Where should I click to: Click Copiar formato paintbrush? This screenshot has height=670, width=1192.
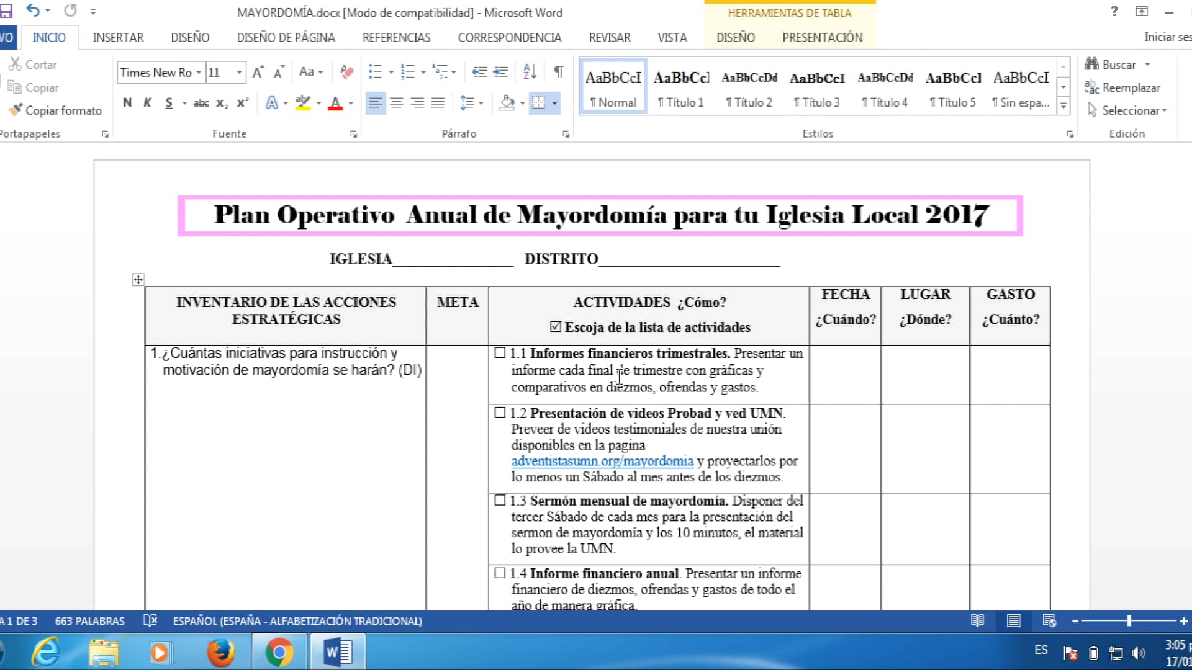point(16,110)
